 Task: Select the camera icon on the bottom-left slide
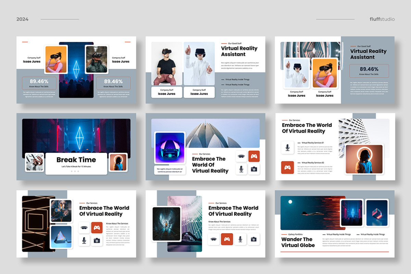click(x=97, y=241)
